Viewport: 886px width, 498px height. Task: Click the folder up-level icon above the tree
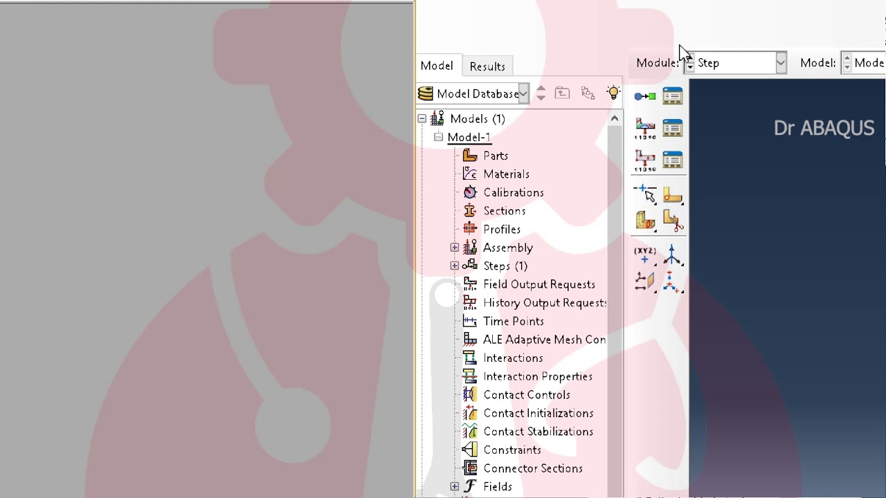[x=562, y=93]
